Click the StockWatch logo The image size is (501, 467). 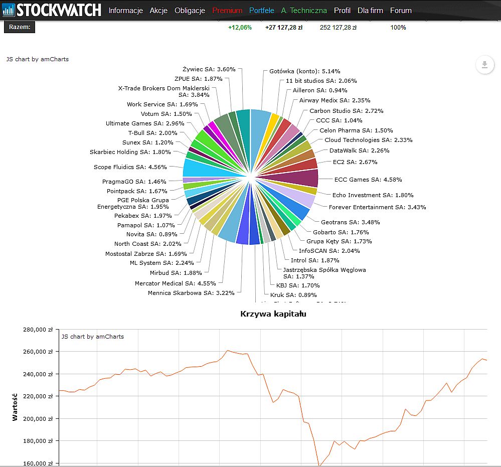point(52,10)
